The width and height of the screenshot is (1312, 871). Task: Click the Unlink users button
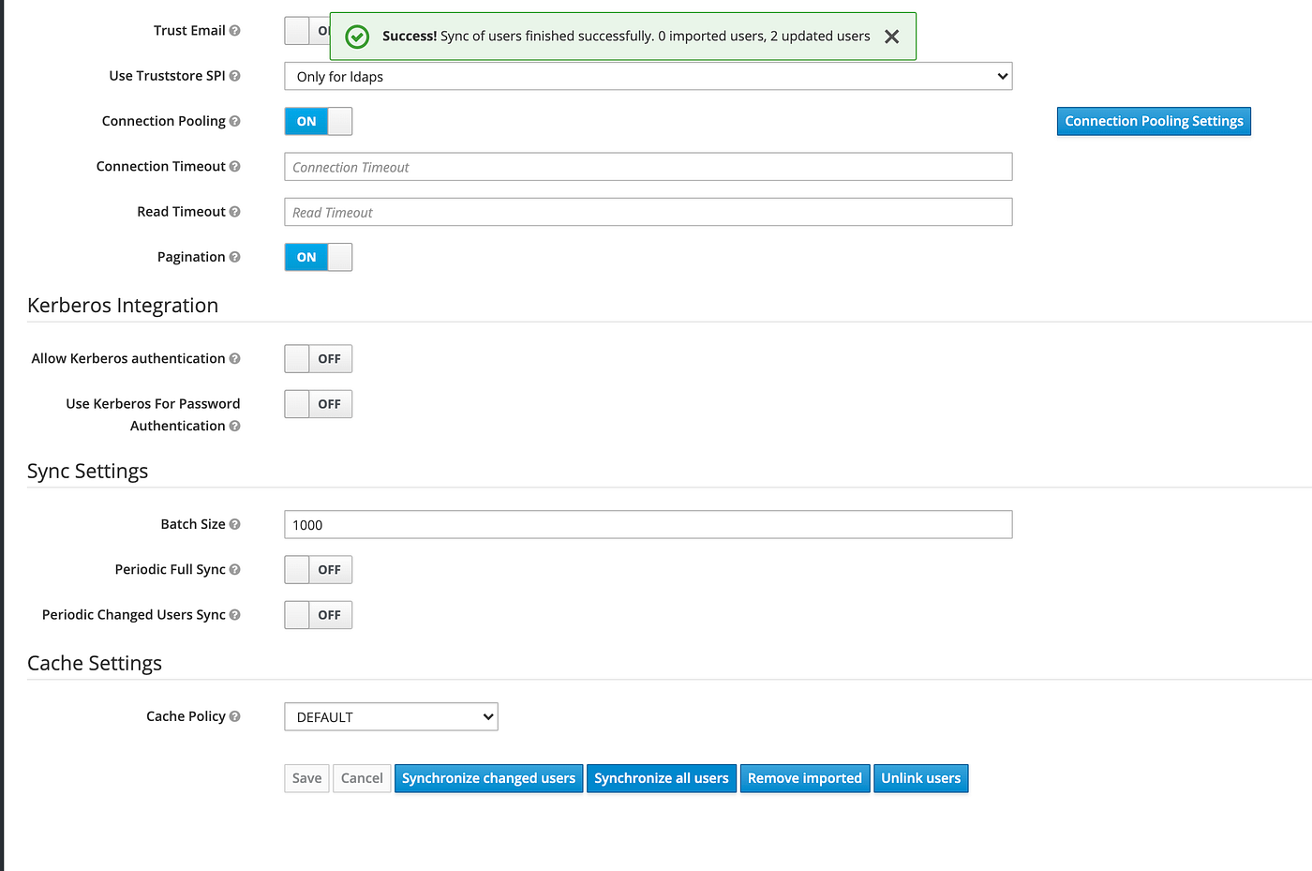click(921, 777)
